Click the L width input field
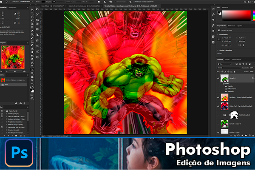The height and width of the screenshot is (170, 255). pos(227,38)
